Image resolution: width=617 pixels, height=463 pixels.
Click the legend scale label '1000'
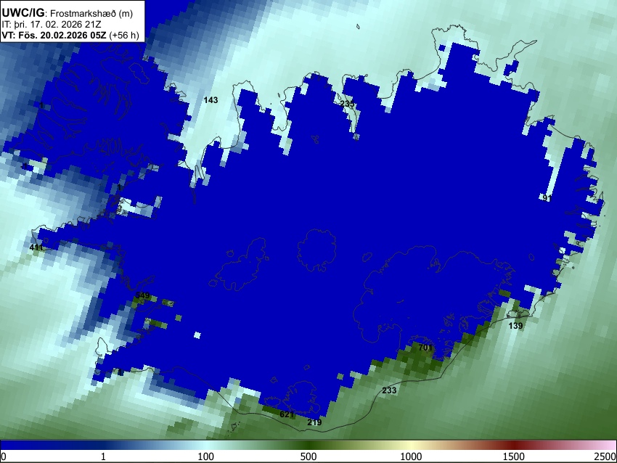point(411,456)
